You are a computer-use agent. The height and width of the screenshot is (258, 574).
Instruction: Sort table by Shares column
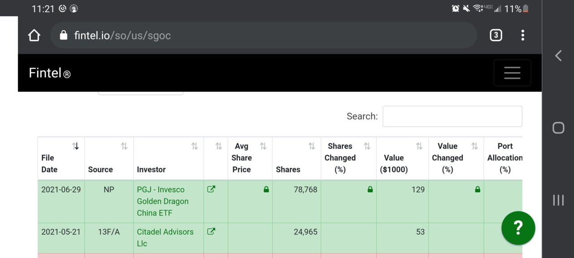[297, 158]
